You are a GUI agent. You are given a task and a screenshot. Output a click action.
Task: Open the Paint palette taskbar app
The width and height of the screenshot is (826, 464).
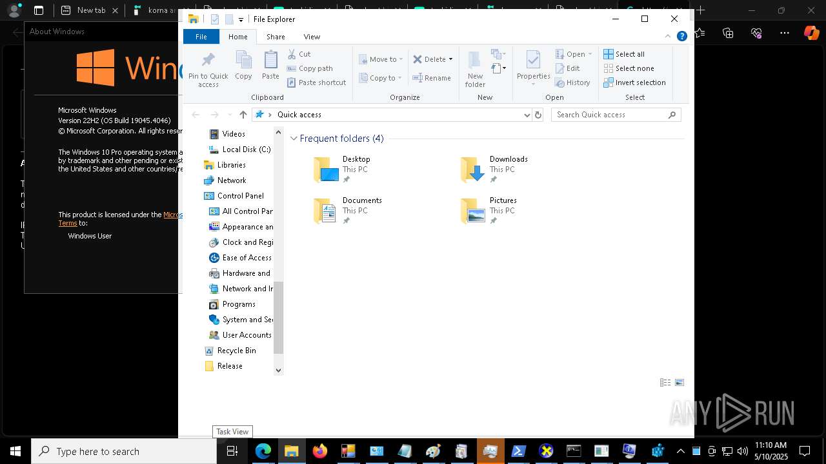pyautogui.click(x=433, y=451)
